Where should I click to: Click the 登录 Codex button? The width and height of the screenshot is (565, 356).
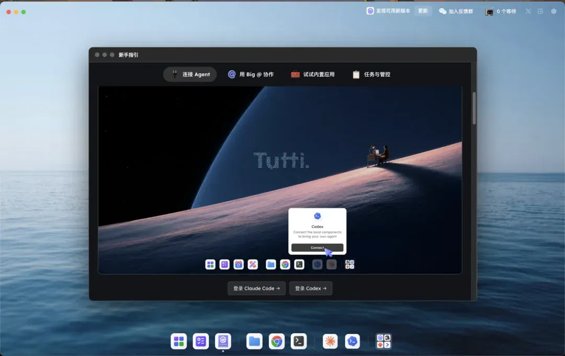(x=311, y=288)
